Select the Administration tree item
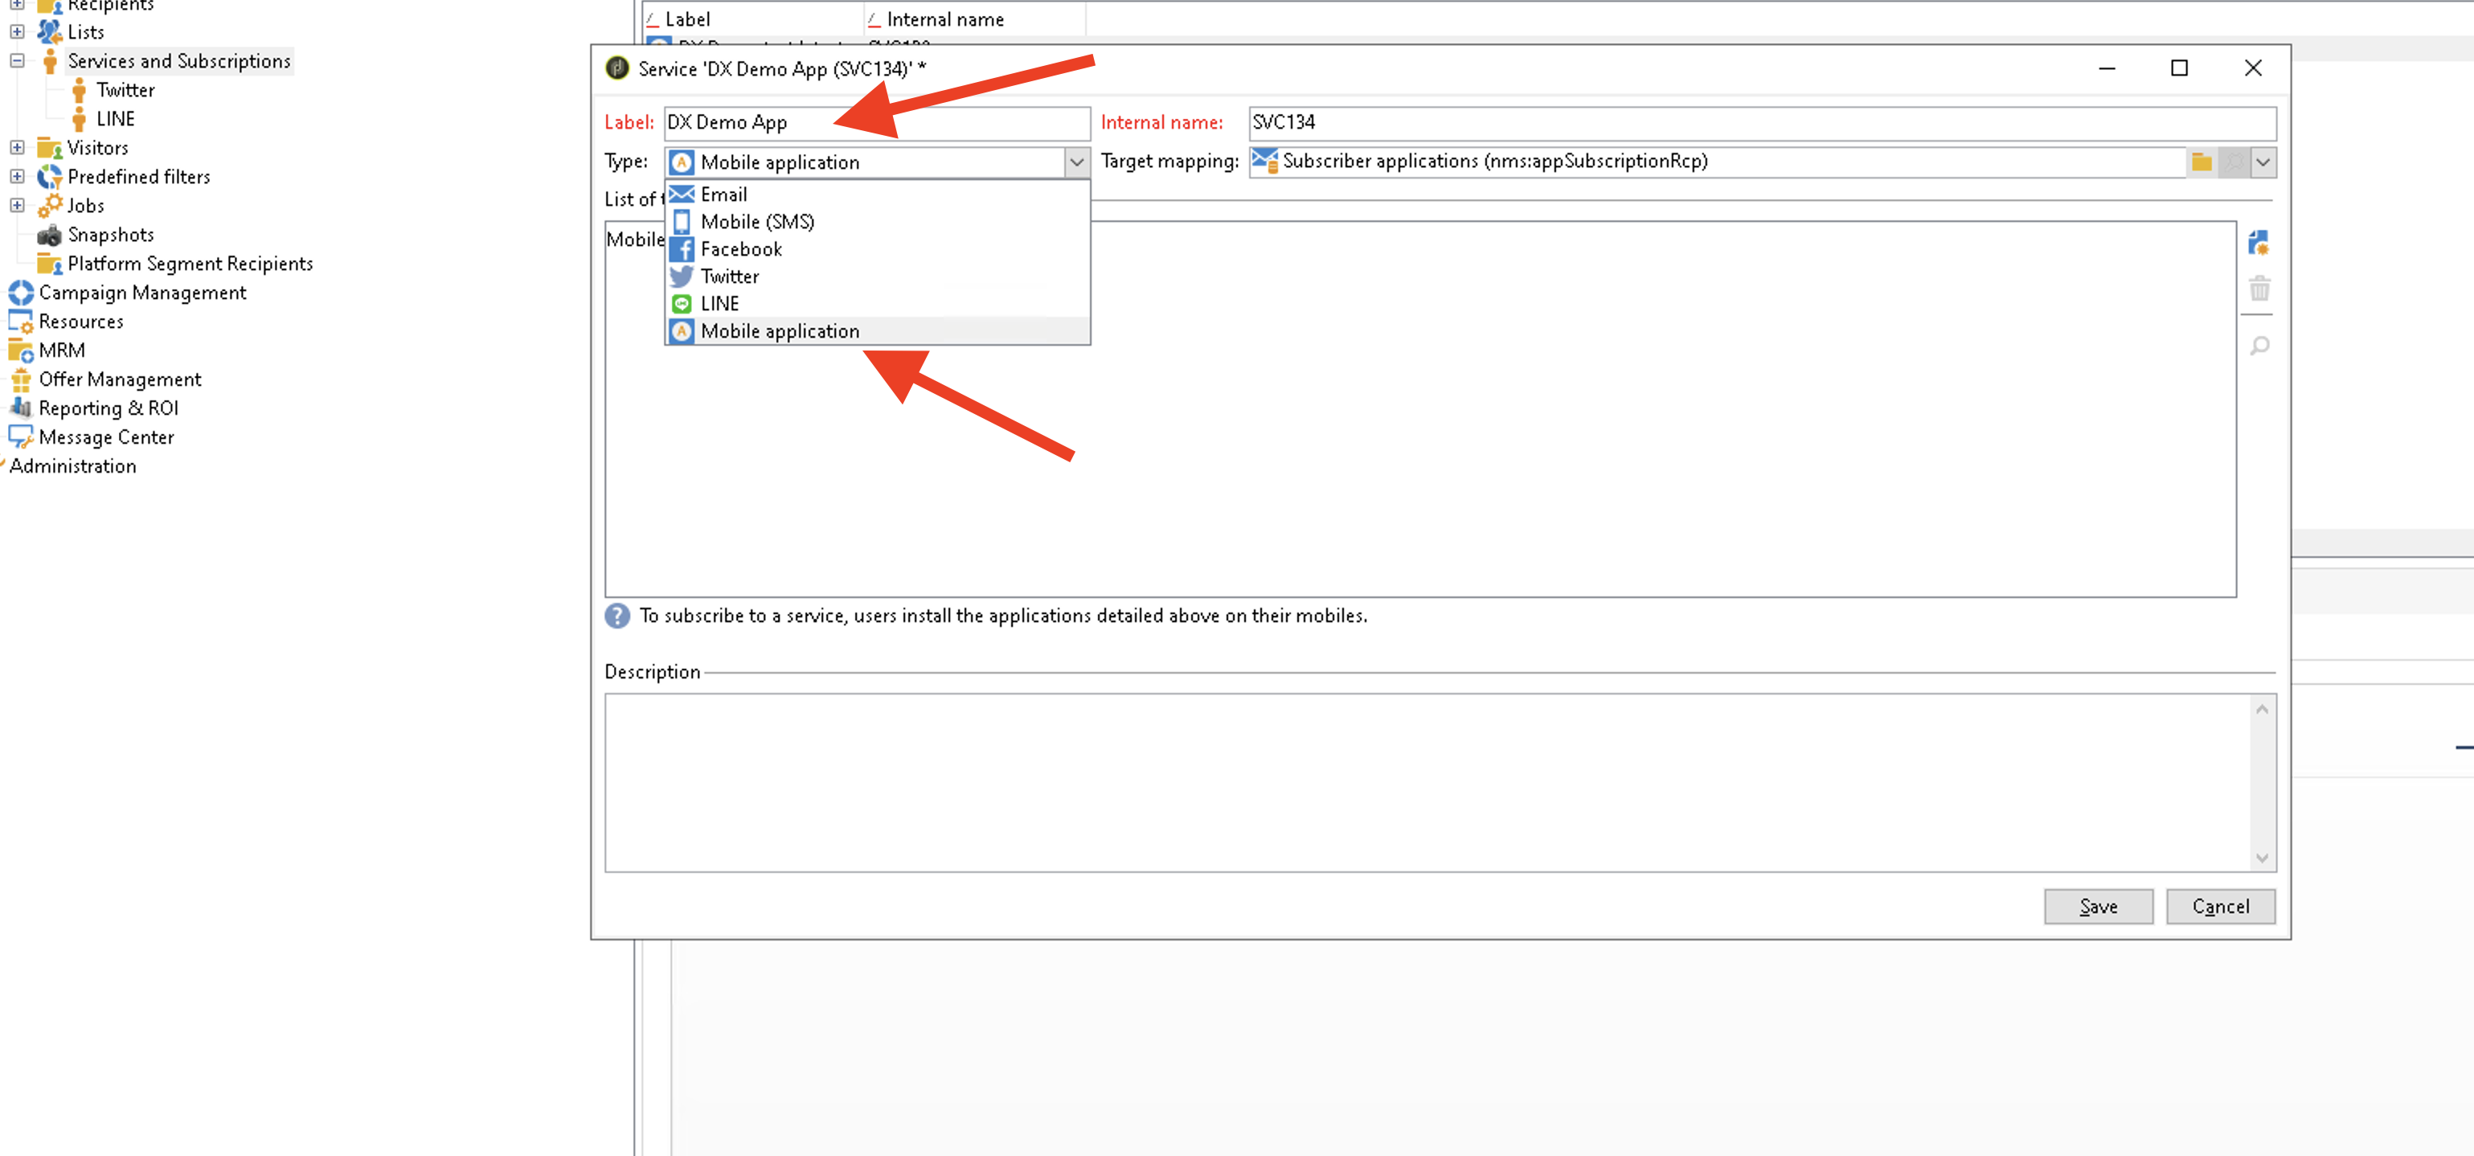Viewport: 2474px width, 1156px height. tap(73, 466)
